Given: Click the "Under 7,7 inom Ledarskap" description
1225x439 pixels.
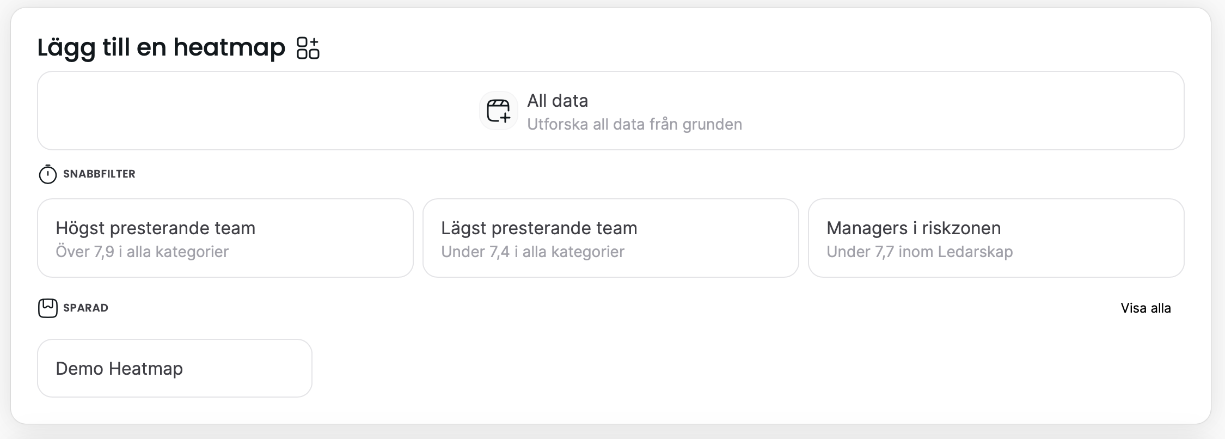Looking at the screenshot, I should tap(920, 252).
